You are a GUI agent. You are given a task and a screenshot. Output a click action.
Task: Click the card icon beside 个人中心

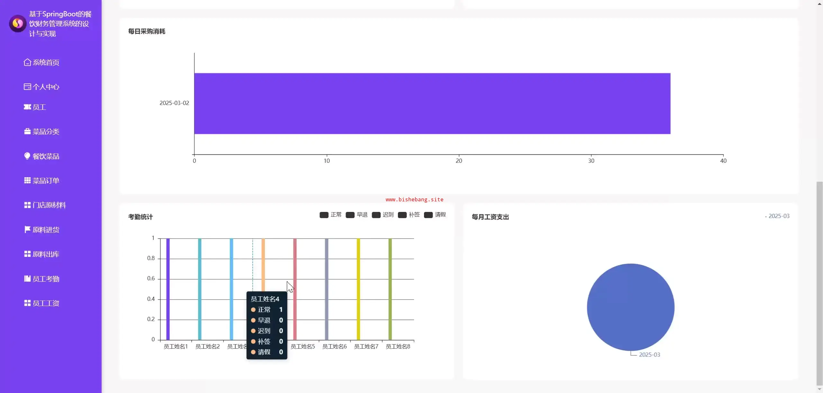tap(27, 87)
